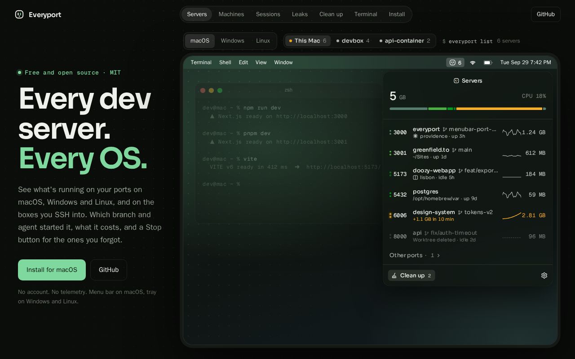
Task: Click the Clean up 2 button in the Servers panel
Action: tap(411, 276)
